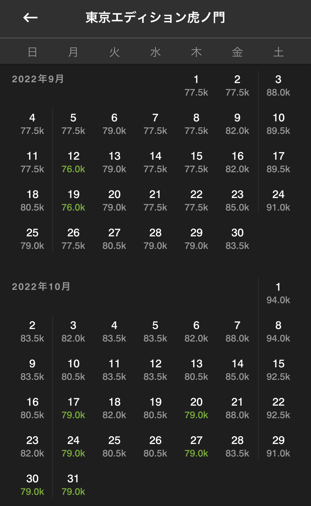Image resolution: width=311 pixels, height=506 pixels.
Task: Pick September 27 at 80.5k
Action: pyautogui.click(x=114, y=239)
